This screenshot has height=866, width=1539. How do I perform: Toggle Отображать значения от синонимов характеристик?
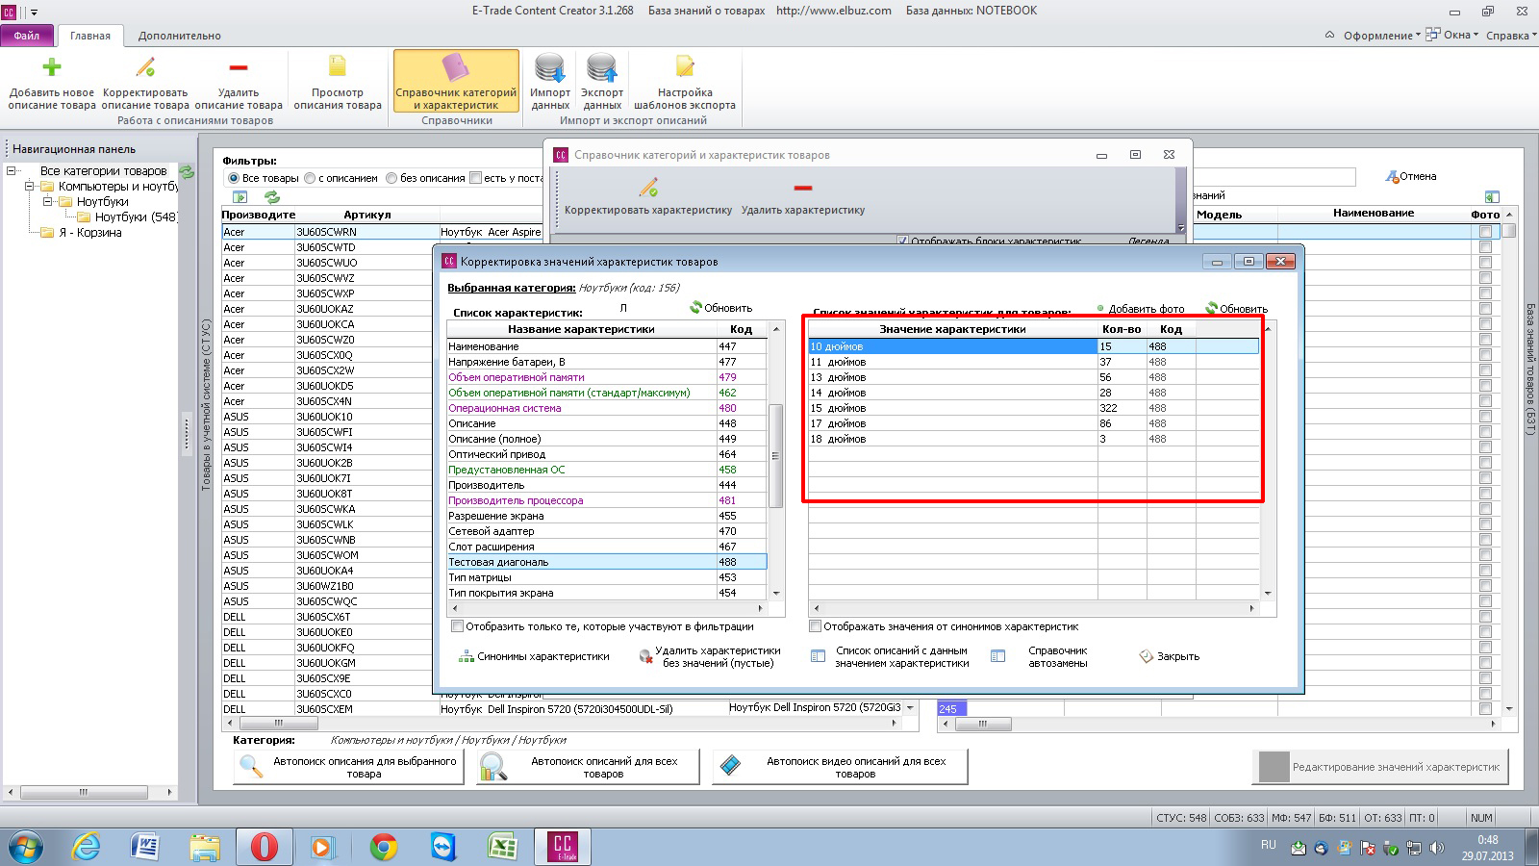click(815, 626)
